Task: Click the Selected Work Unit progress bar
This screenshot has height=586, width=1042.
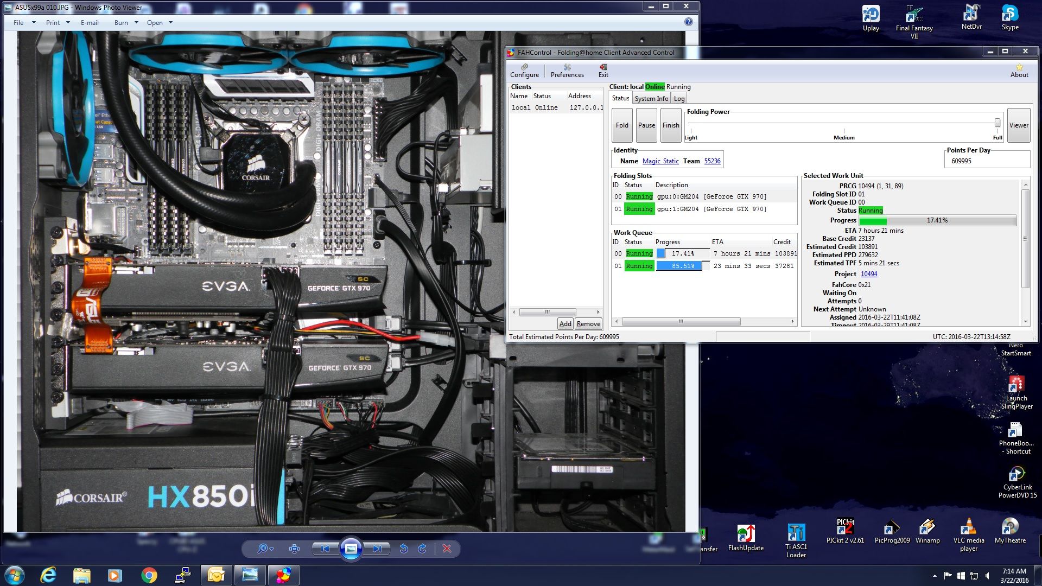Action: 937,220
